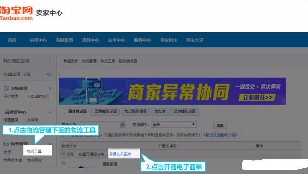Click the 交易管理 section icon

pos(6,88)
